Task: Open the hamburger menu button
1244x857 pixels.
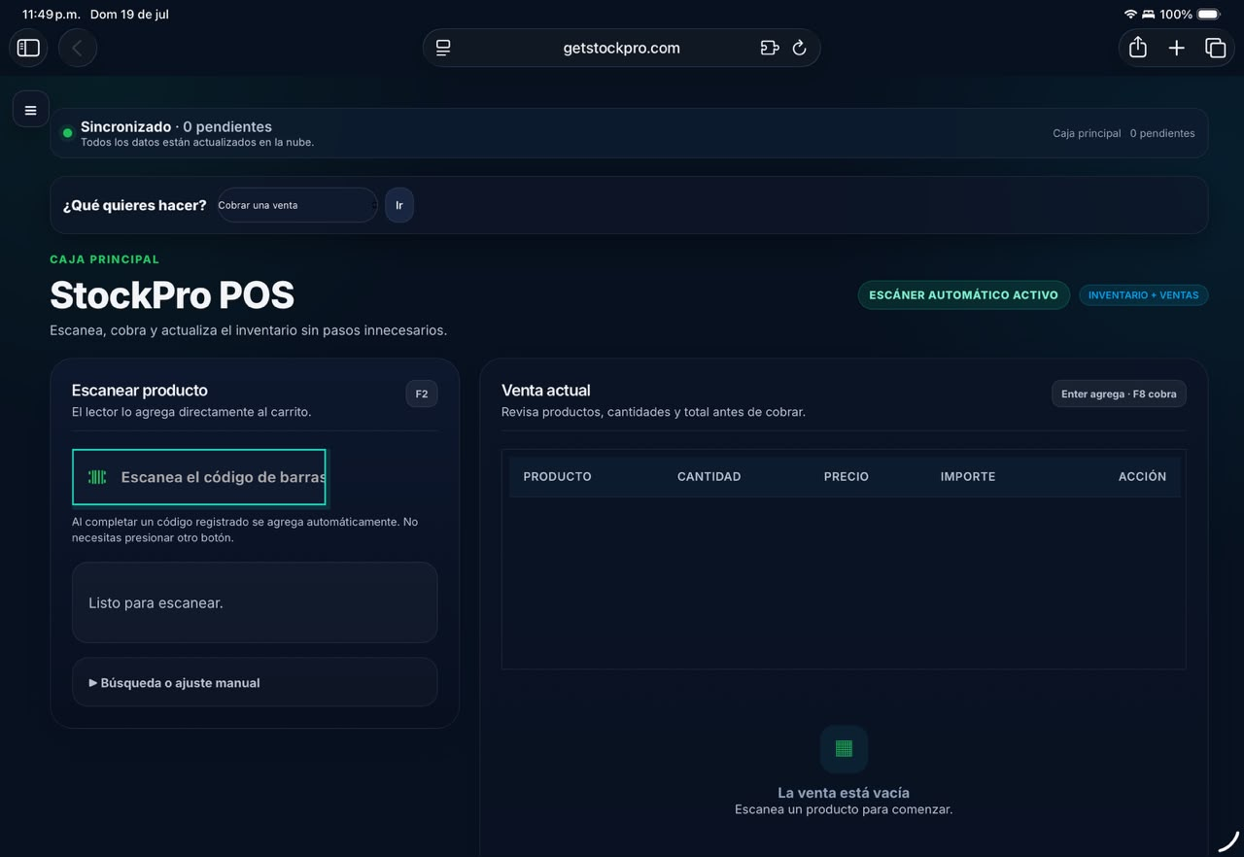Action: pyautogui.click(x=30, y=110)
